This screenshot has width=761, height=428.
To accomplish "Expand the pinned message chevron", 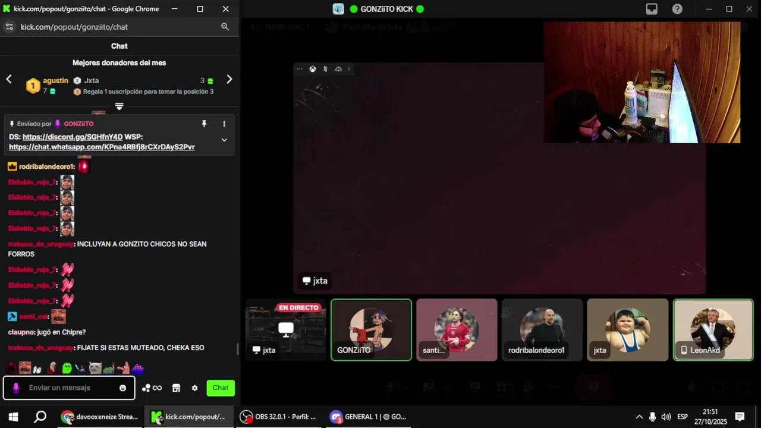I will click(224, 140).
